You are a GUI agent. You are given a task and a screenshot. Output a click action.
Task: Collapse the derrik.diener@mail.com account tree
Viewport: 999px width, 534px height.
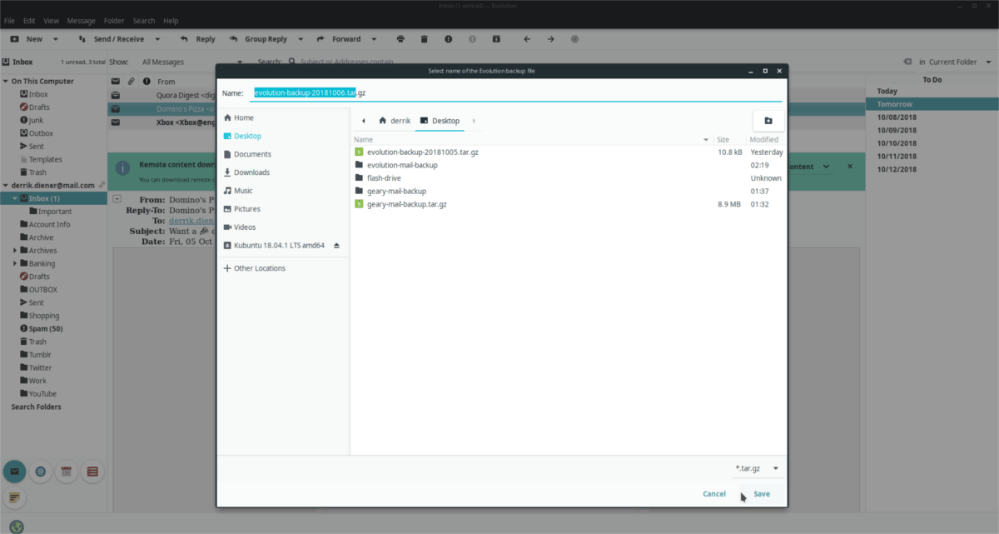(6, 185)
